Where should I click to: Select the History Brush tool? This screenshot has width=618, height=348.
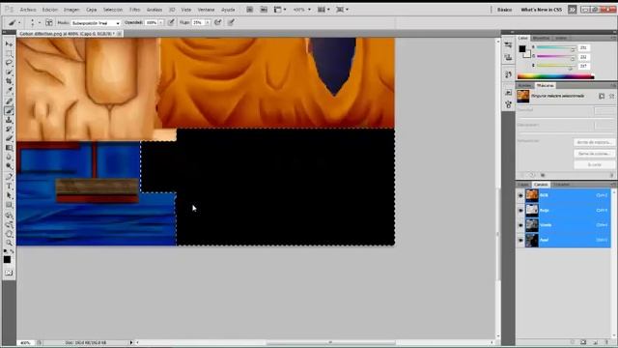click(x=9, y=130)
